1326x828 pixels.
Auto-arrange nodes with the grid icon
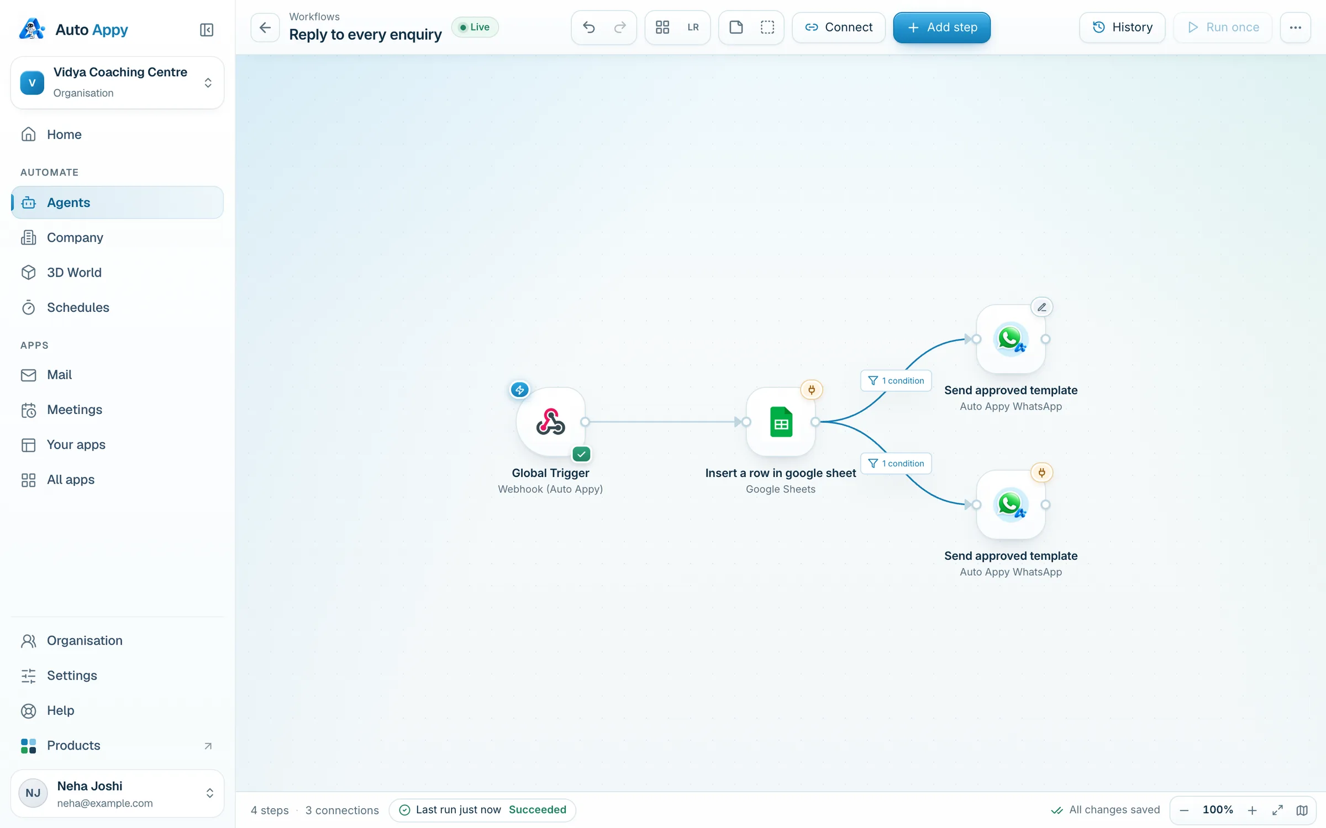tap(662, 28)
